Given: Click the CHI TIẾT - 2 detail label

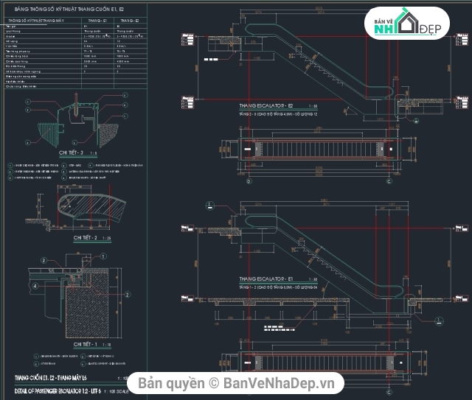Looking at the screenshot, I should [86, 239].
